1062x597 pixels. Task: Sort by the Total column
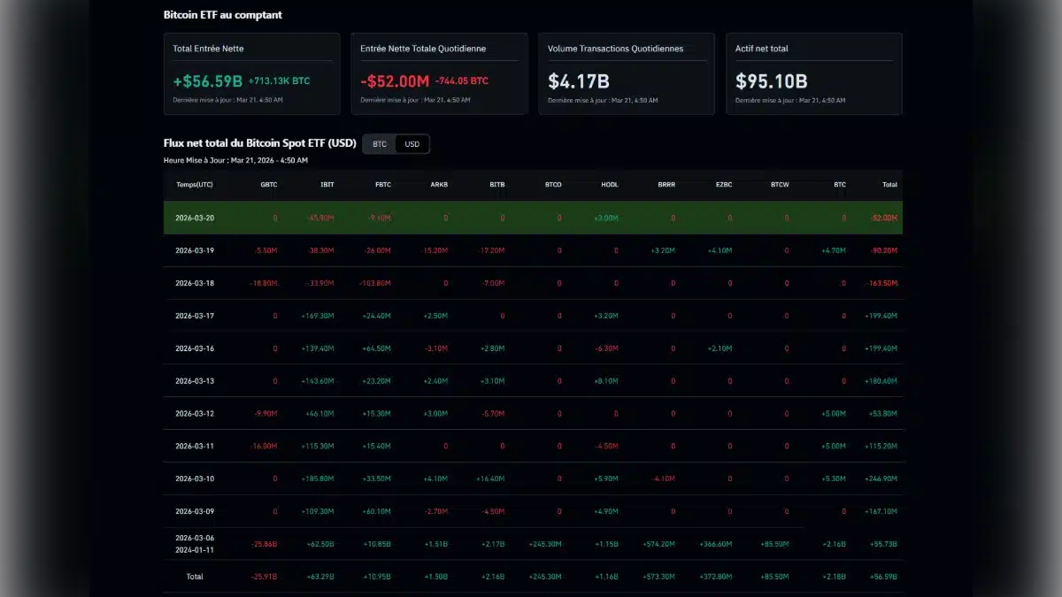click(x=889, y=185)
